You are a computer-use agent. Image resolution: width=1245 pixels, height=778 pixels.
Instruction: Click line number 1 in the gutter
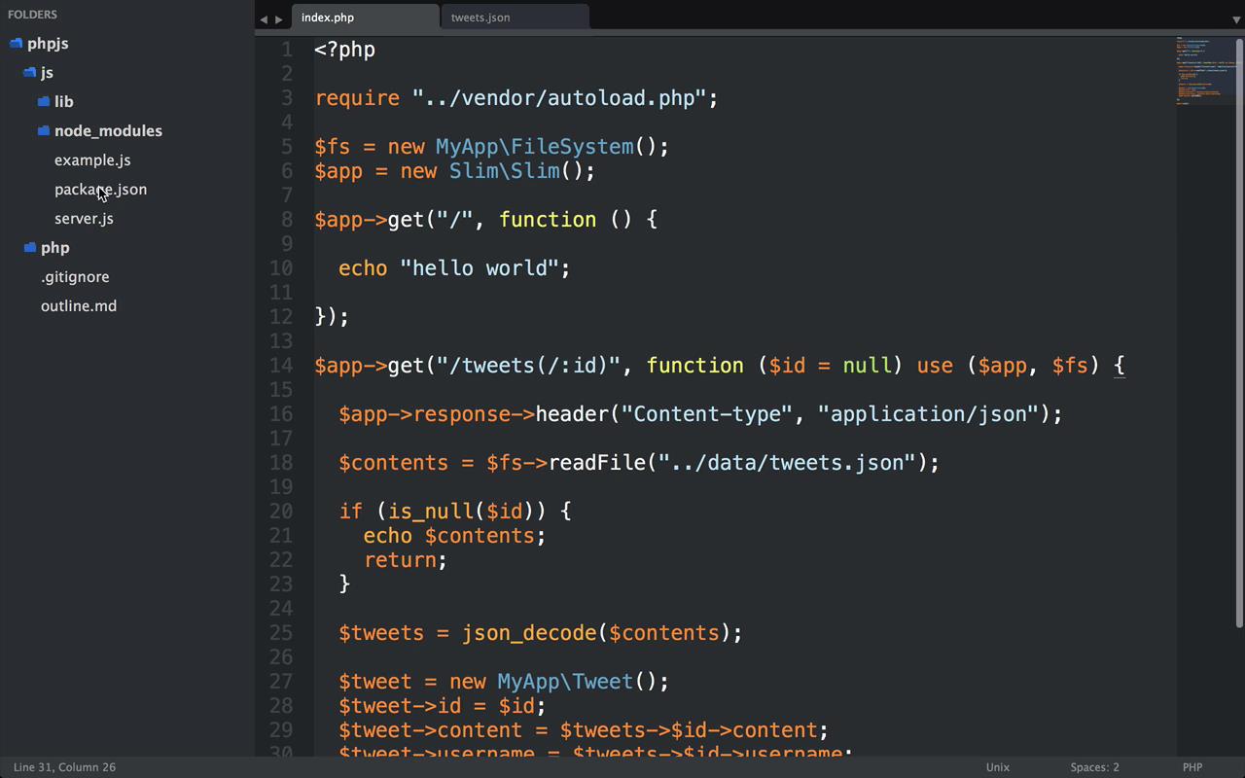[x=286, y=50]
